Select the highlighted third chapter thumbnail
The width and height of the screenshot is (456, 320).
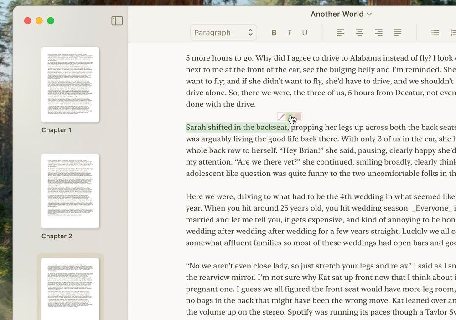click(x=70, y=289)
